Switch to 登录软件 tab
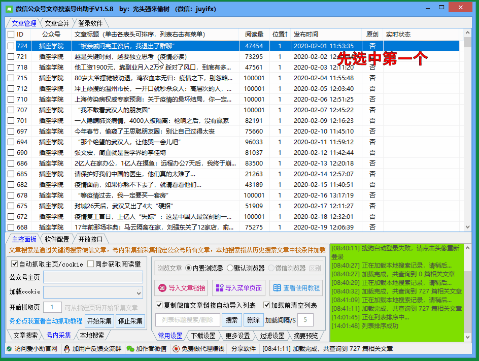This screenshot has width=479, height=361. coord(90,23)
